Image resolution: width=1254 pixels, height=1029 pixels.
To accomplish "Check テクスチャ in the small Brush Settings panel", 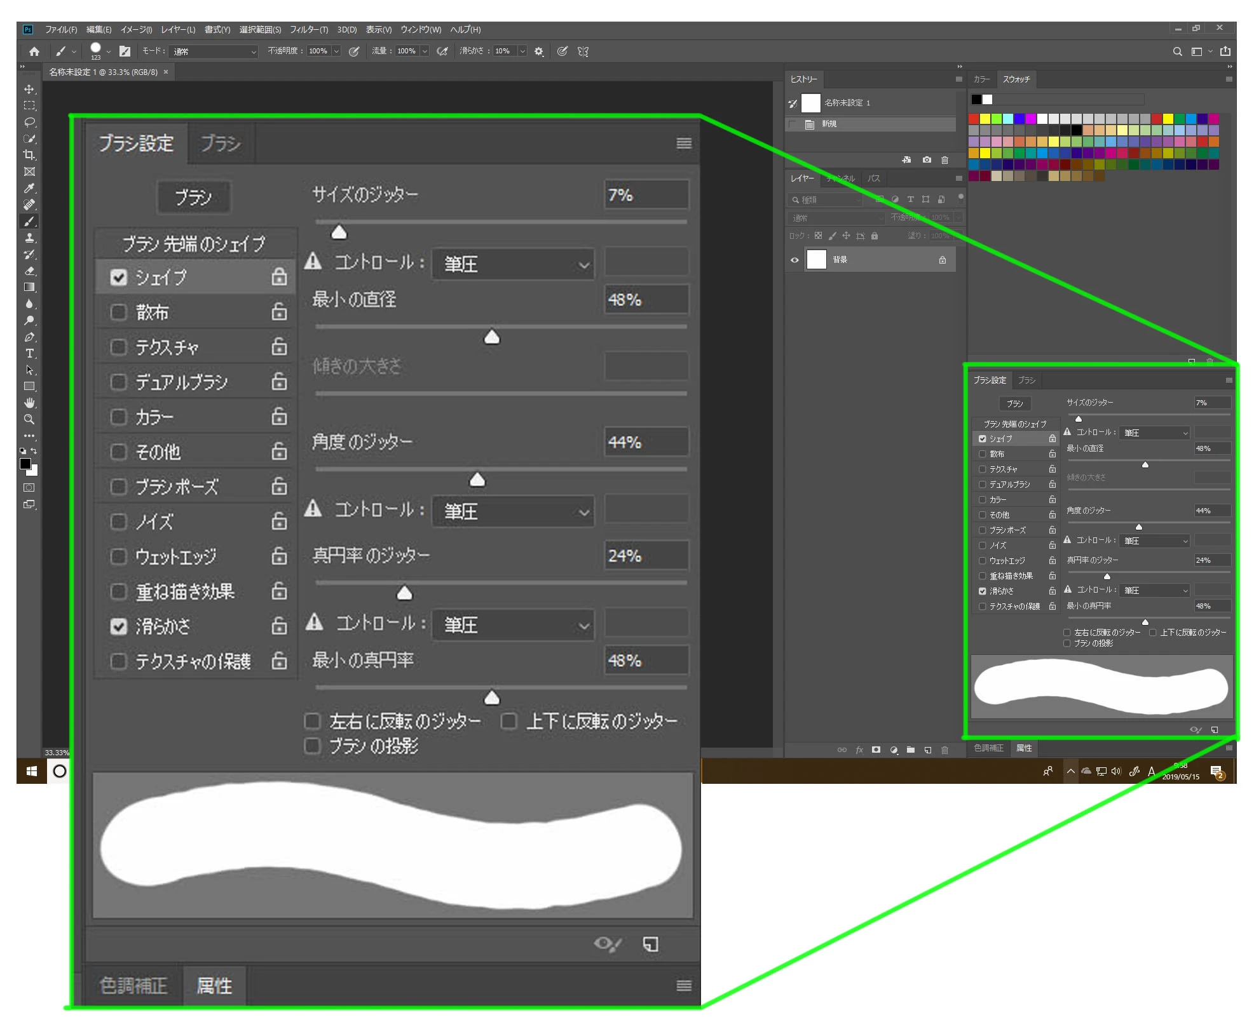I will 983,469.
